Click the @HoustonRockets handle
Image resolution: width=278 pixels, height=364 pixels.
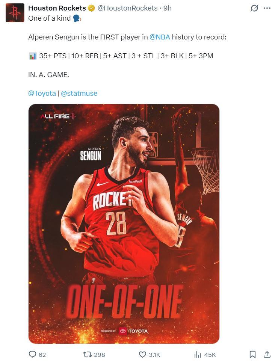127,8
